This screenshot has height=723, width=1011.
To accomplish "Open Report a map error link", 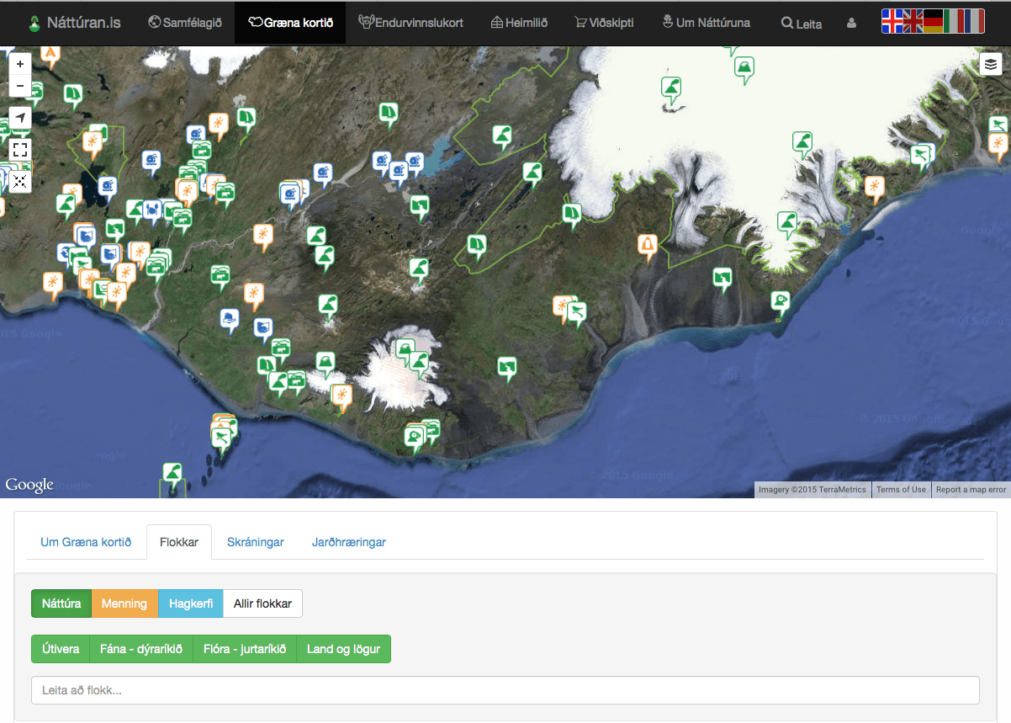I will pos(971,490).
